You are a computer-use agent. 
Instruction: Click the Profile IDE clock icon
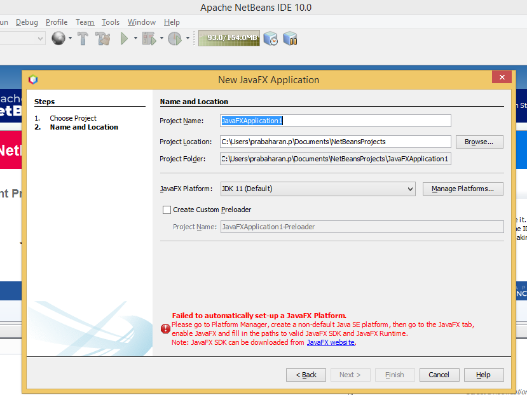[271, 38]
